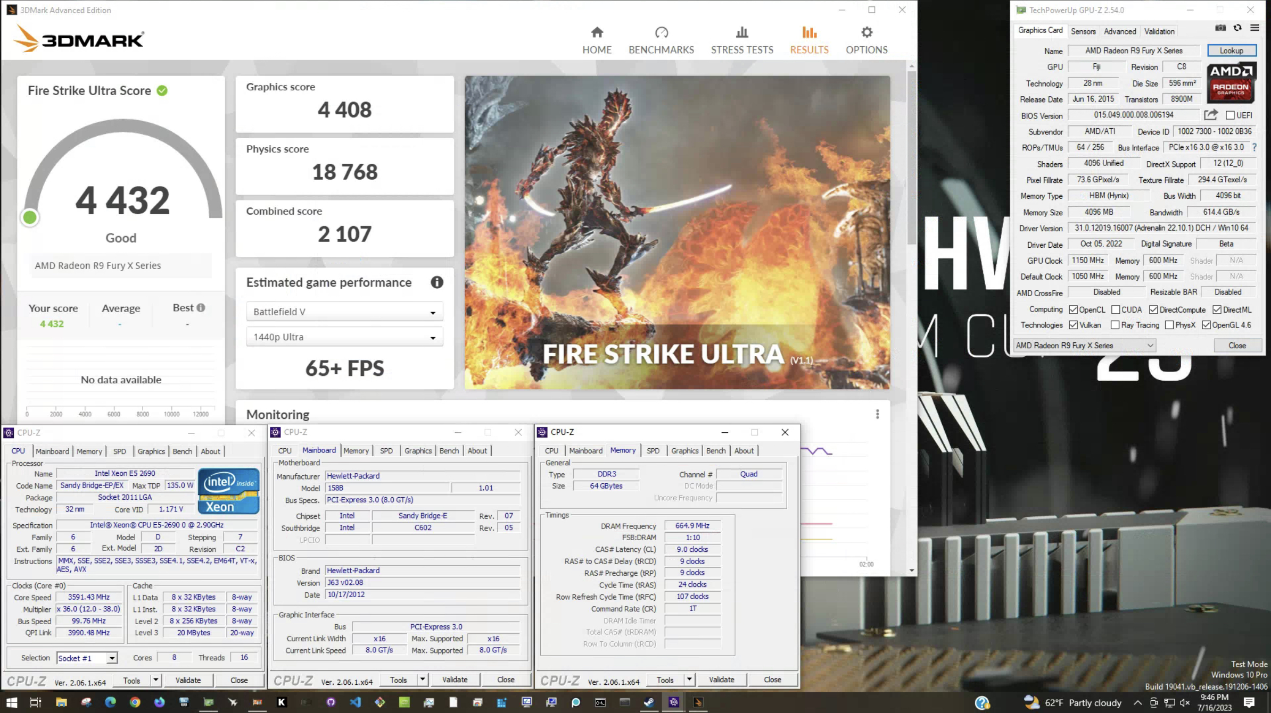Go to BENCHMARKS in 3DMark navigation

coord(661,40)
